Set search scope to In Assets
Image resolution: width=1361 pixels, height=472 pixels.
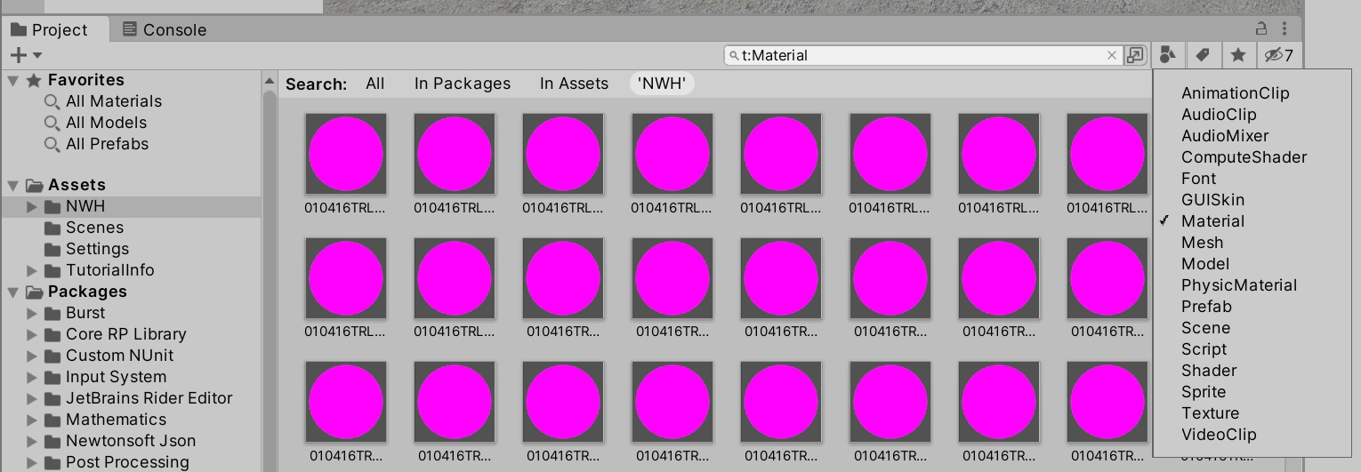pyautogui.click(x=574, y=84)
